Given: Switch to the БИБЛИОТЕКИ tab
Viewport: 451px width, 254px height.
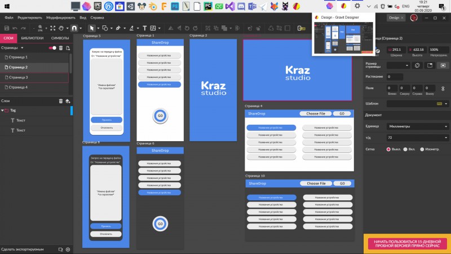Looking at the screenshot, I should tap(32, 38).
